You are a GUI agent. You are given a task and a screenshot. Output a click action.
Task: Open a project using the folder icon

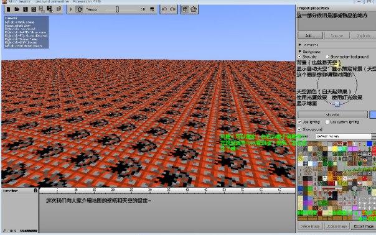coord(17,9)
